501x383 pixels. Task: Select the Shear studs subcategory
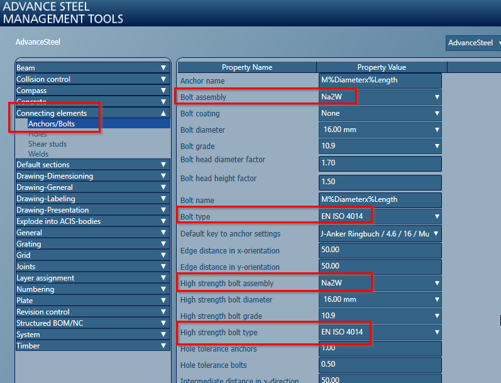pyautogui.click(x=47, y=144)
